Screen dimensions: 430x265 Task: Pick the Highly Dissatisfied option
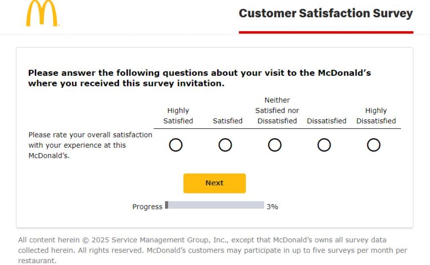tap(374, 145)
